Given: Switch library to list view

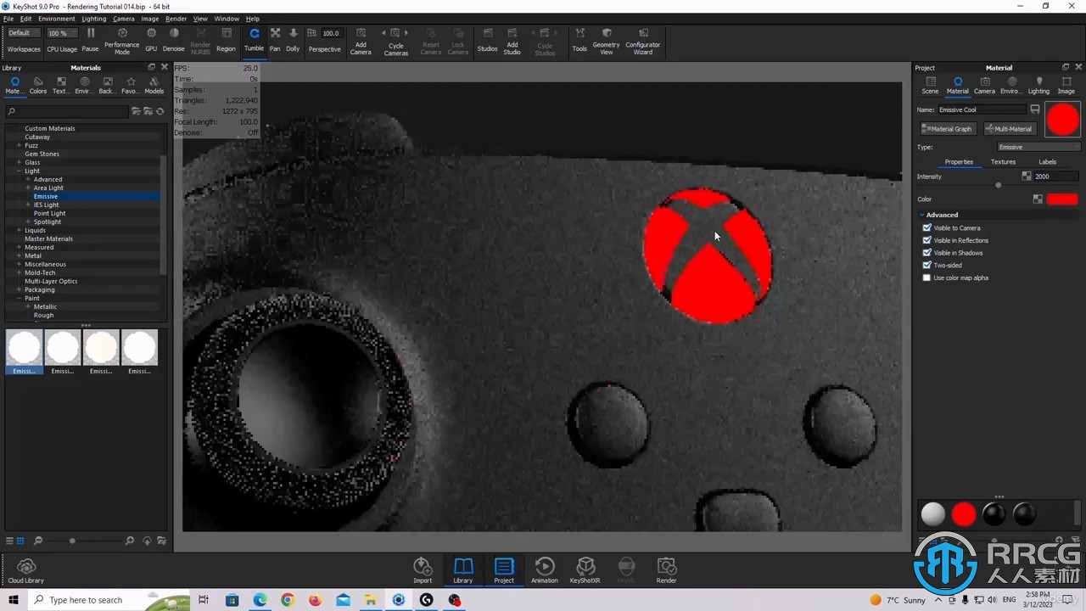Looking at the screenshot, I should (9, 541).
